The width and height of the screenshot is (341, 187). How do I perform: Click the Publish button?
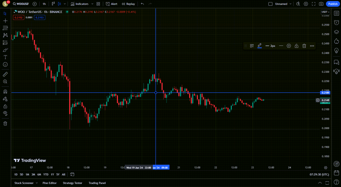tap(333, 4)
